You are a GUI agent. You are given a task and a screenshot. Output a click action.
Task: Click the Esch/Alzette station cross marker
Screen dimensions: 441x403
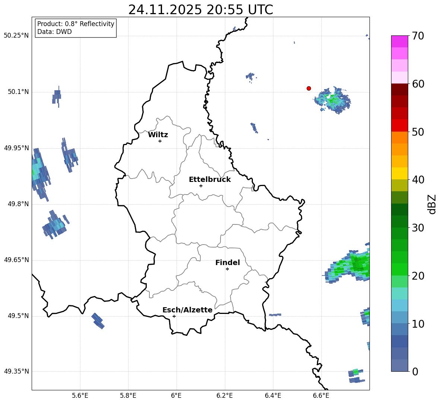[174, 316]
